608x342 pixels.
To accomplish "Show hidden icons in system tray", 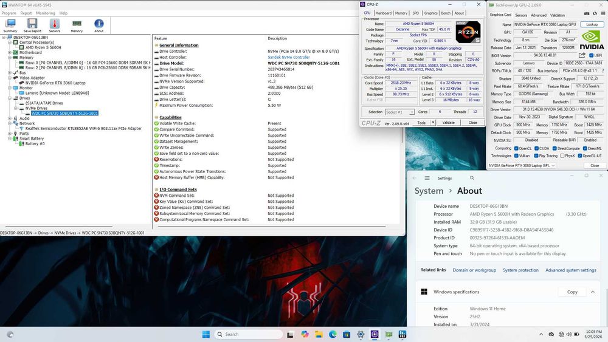I will pos(541,334).
